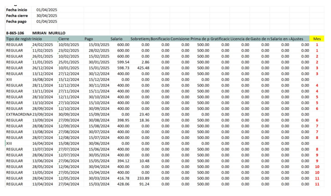Click the 'Salario en' column header
Screen dimensions: 331x196
point(280,39)
